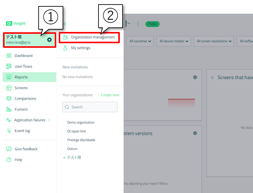Click the organization Search field
Viewport: 253px width, 193px height.
coord(90,107)
